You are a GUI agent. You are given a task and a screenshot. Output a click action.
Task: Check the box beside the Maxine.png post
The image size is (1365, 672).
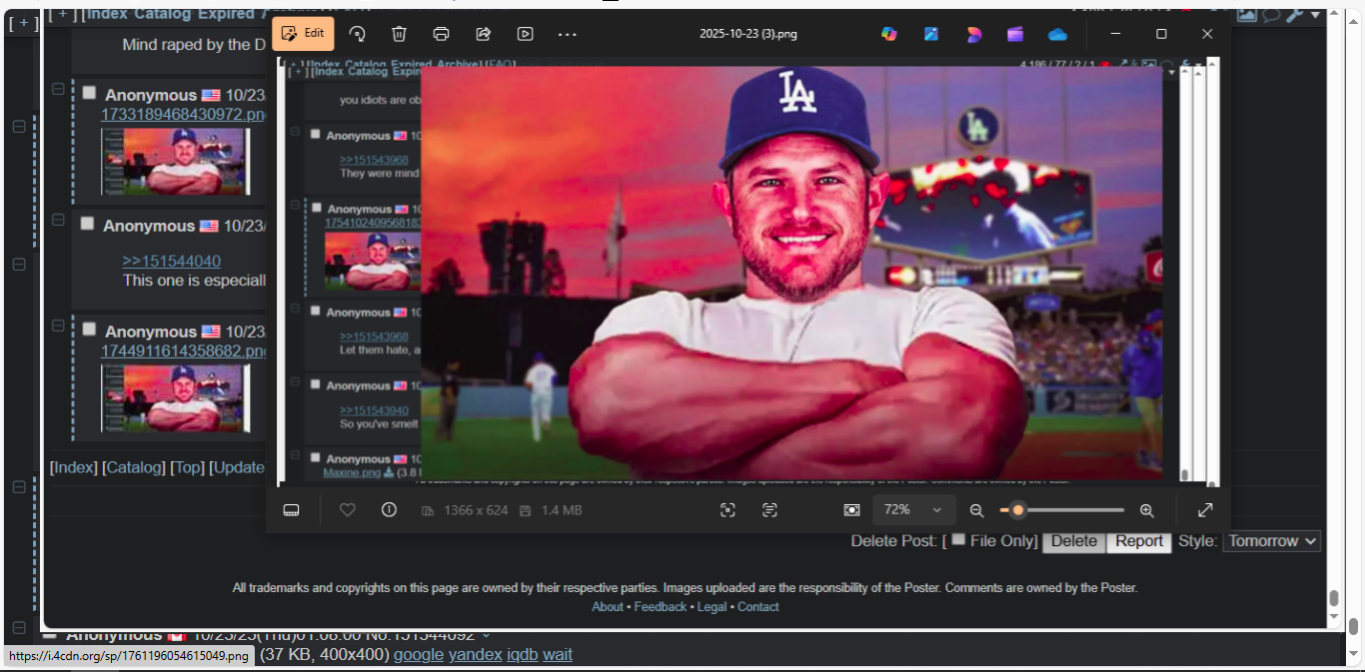click(315, 458)
